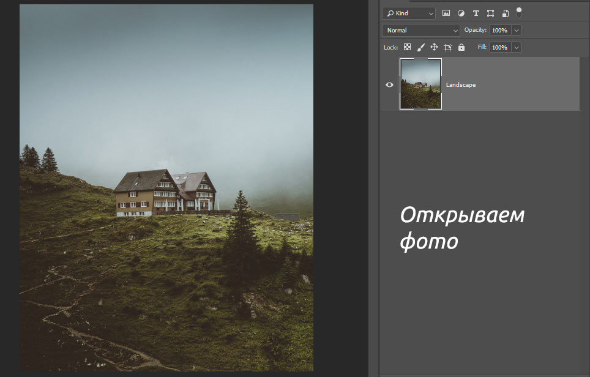The image size is (590, 377).
Task: Lock transparent pixels icon
Action: point(407,47)
